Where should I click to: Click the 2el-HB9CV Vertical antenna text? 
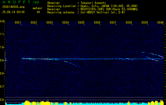coord(102,12)
